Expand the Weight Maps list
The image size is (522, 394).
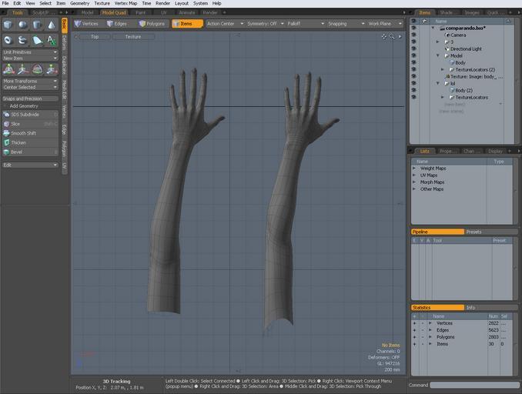point(415,168)
